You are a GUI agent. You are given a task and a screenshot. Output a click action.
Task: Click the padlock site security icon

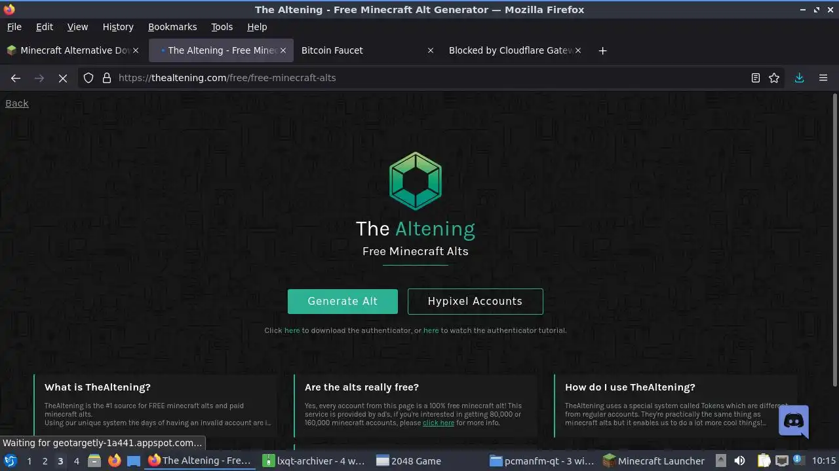coord(107,78)
